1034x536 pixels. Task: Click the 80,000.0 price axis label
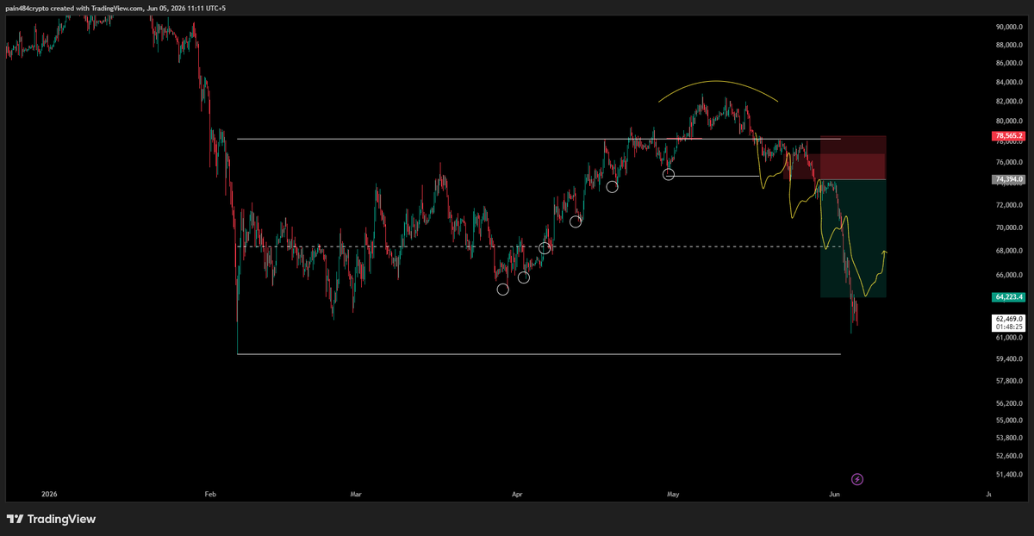coord(1010,122)
